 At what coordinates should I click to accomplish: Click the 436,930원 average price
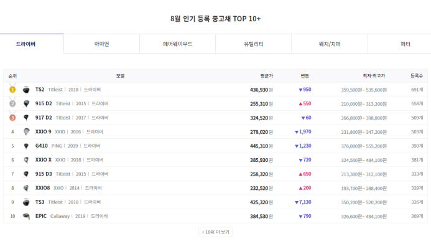click(261, 90)
